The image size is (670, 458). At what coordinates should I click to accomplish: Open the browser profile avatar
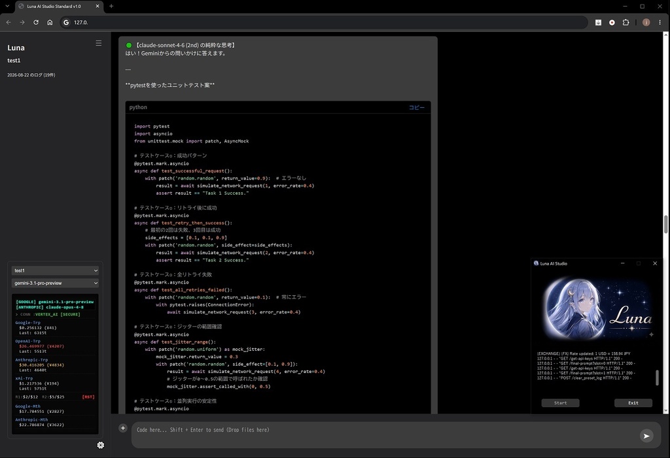point(646,22)
